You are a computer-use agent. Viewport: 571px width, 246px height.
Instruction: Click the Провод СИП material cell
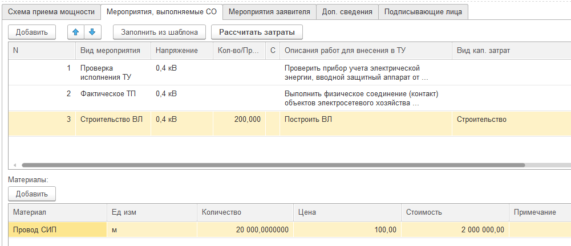coord(57,230)
